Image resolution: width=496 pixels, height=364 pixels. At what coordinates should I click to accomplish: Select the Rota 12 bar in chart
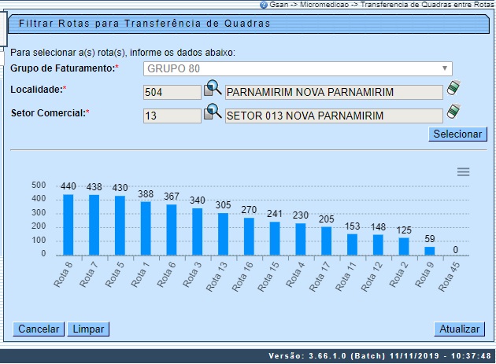[378, 245]
